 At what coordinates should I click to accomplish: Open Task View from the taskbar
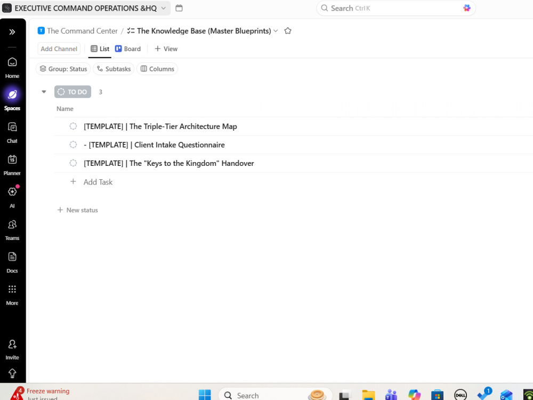pos(345,395)
